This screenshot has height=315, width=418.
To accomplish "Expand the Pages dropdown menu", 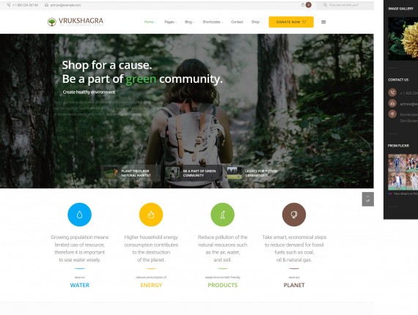I will pyautogui.click(x=171, y=22).
